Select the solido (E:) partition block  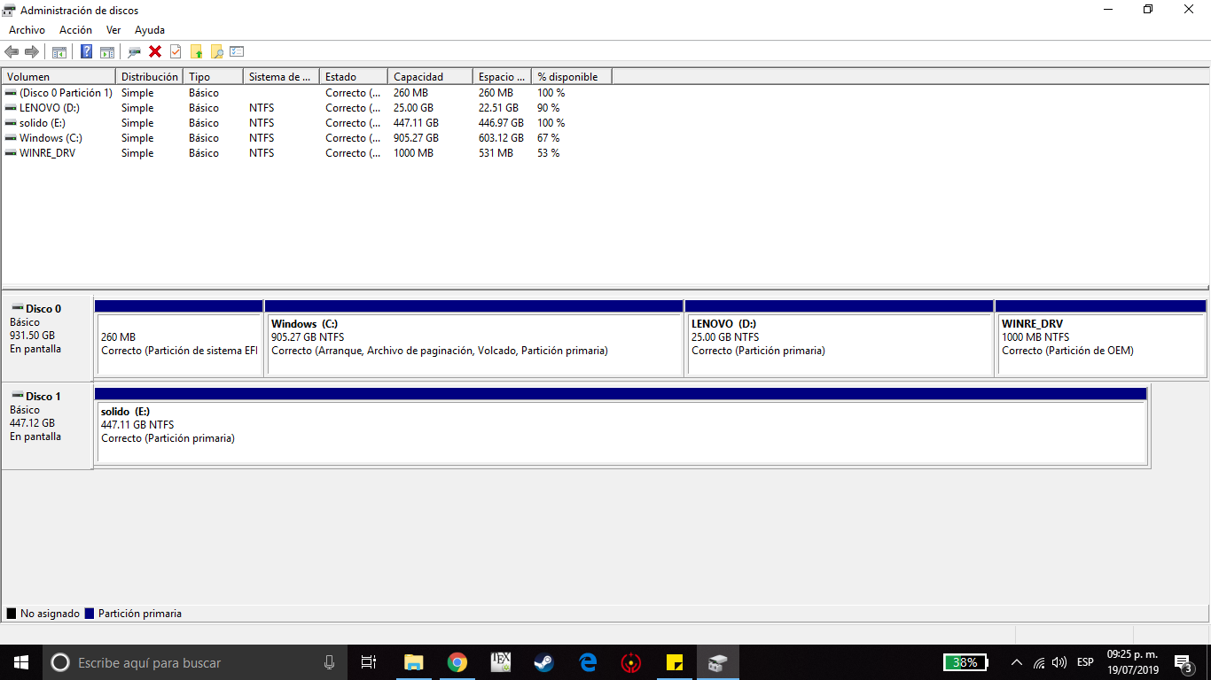621,426
